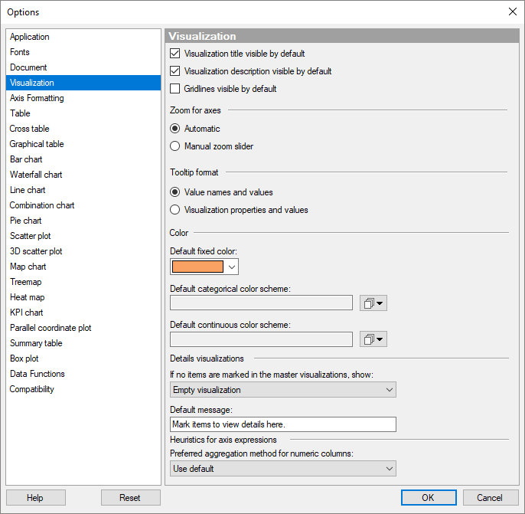
Task: Open the KPI chart settings
Action: [26, 313]
